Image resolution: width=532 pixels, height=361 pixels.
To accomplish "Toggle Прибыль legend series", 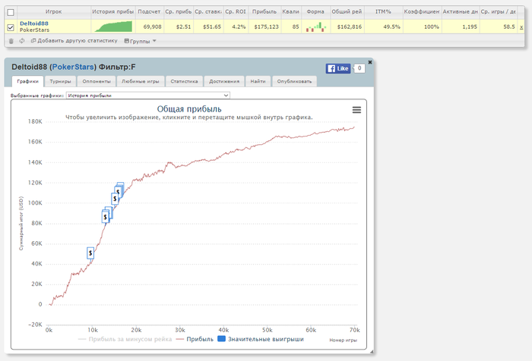I will point(195,339).
